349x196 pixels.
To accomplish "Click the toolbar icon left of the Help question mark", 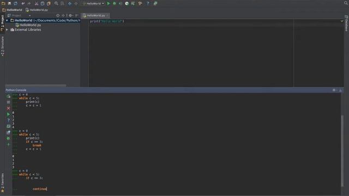I will click(x=140, y=4).
